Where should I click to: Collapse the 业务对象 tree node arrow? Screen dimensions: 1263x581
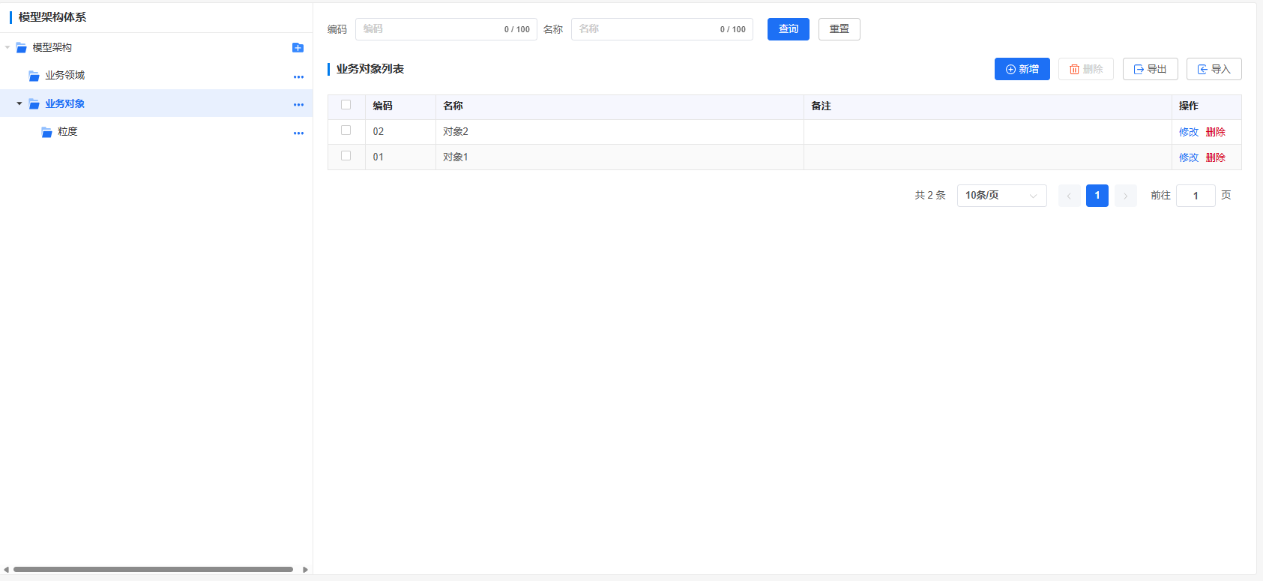19,103
